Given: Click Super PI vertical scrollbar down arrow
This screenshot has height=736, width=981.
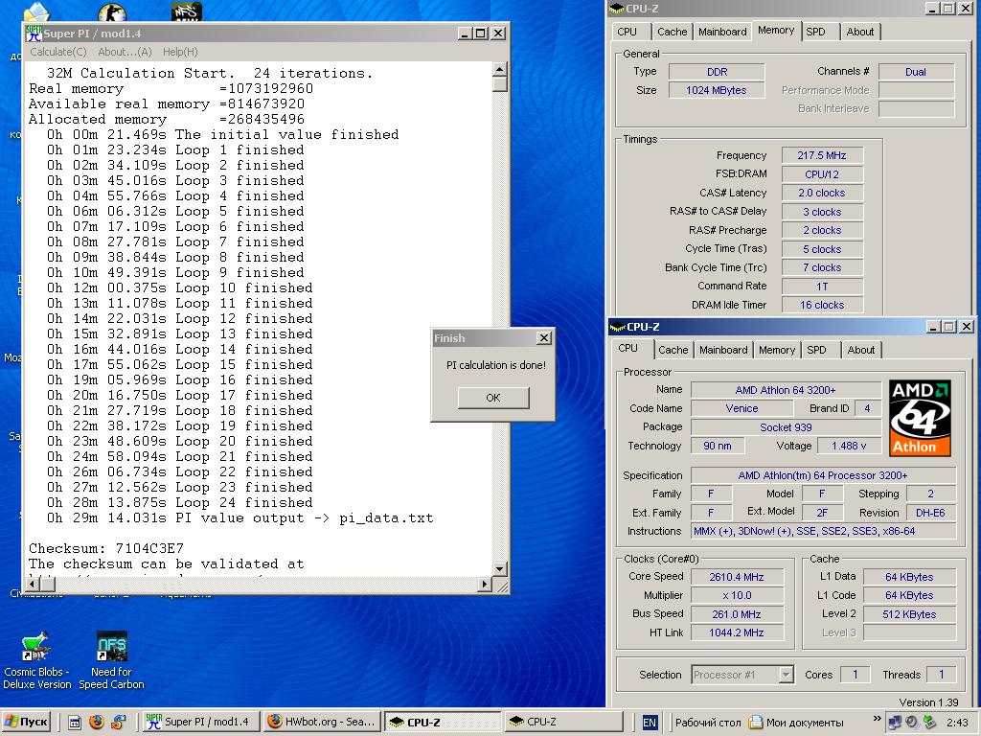Looking at the screenshot, I should pyautogui.click(x=499, y=569).
